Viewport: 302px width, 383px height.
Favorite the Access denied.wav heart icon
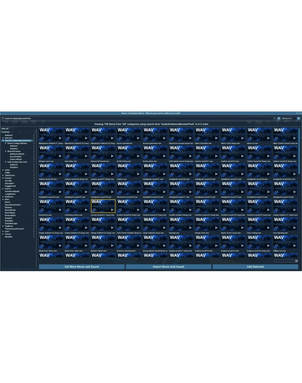[x=120, y=138]
